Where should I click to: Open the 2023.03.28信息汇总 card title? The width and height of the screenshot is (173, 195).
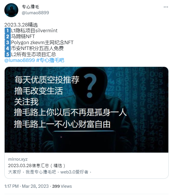pos(37,166)
